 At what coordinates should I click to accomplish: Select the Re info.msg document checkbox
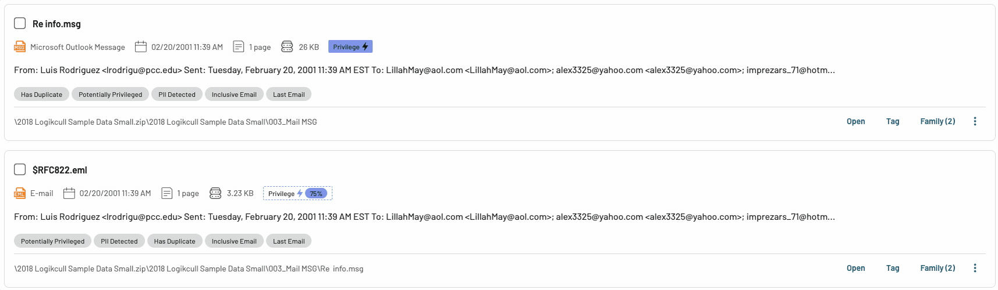point(20,23)
